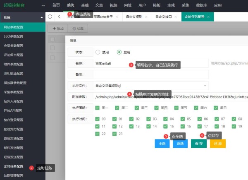This screenshot has width=248, height=180.
Task: Open 微信对接配置 in sidebar
Action: pos(23,139)
